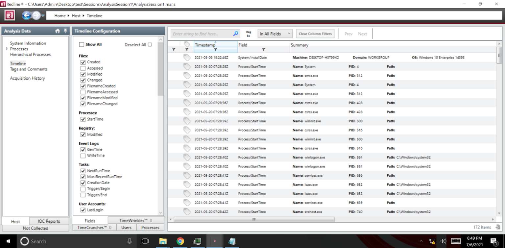Open the Timestamp column filter funnel

(216, 49)
